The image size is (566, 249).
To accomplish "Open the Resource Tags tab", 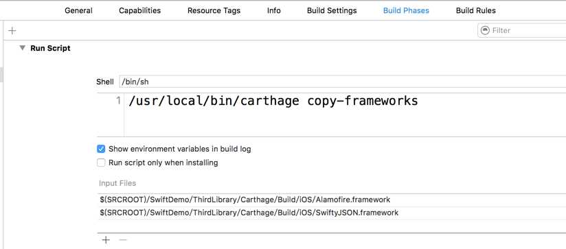I will (x=214, y=10).
